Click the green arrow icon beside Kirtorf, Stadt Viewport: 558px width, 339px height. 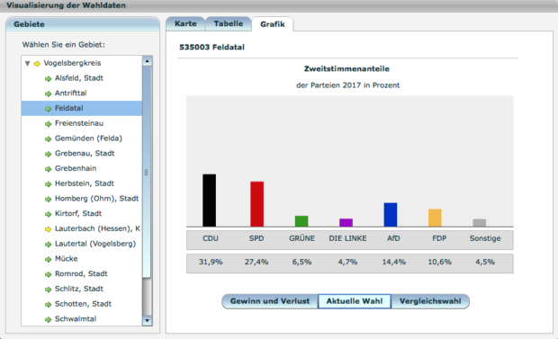click(x=48, y=214)
